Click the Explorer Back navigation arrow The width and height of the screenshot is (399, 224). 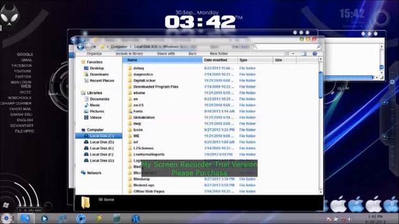(x=80, y=47)
